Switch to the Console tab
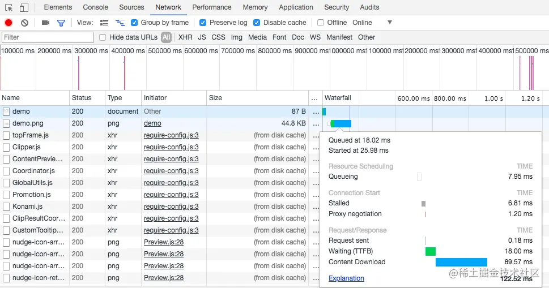 click(95, 7)
